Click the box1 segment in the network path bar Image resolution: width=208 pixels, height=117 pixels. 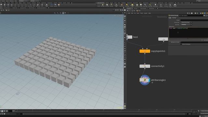click(139, 11)
